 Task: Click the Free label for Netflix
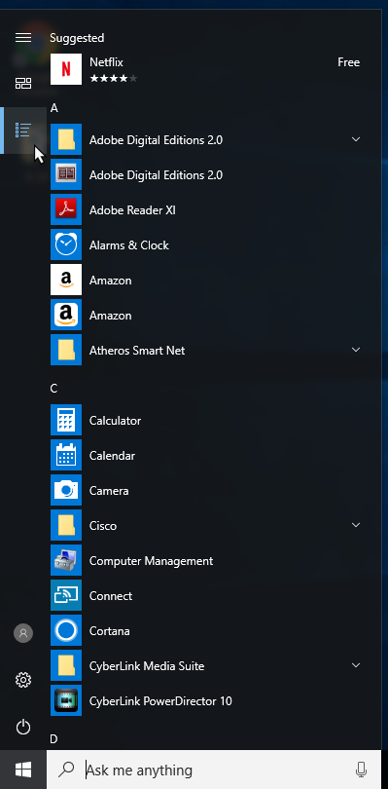349,62
